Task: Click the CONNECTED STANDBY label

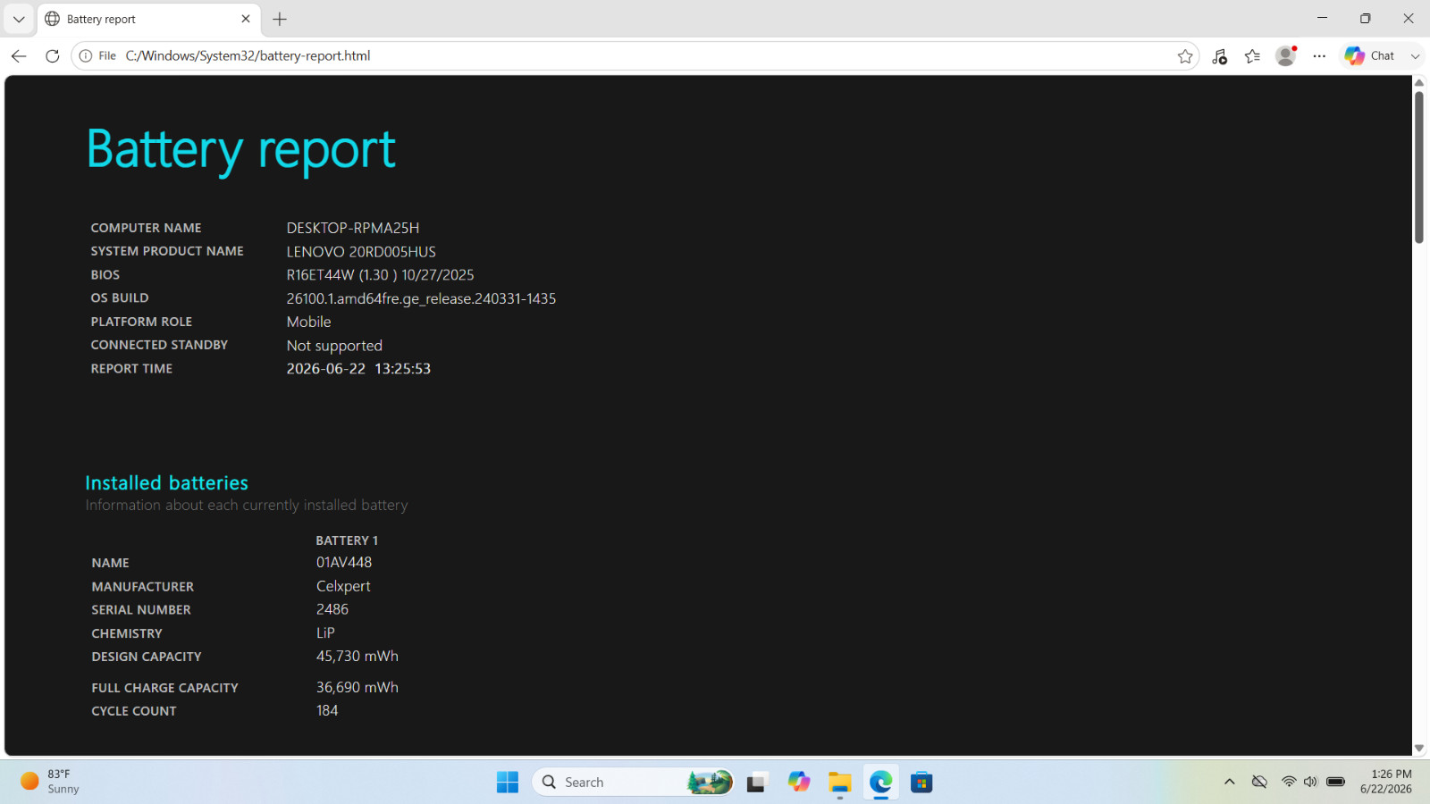Action: [x=159, y=345]
